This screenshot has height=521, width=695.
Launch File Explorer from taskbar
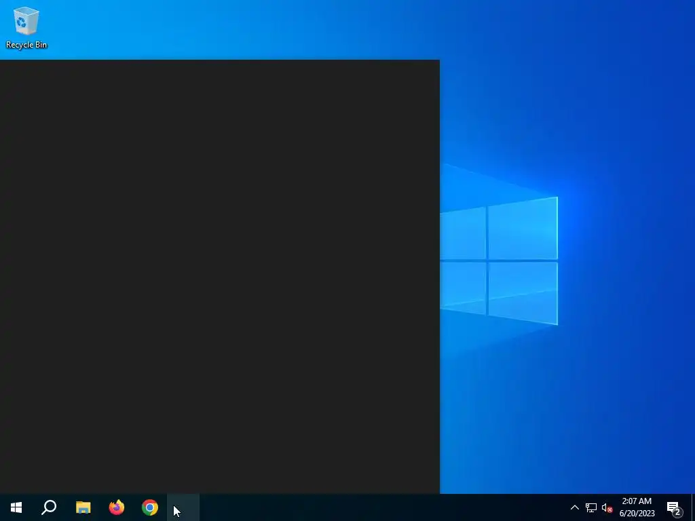click(x=83, y=507)
